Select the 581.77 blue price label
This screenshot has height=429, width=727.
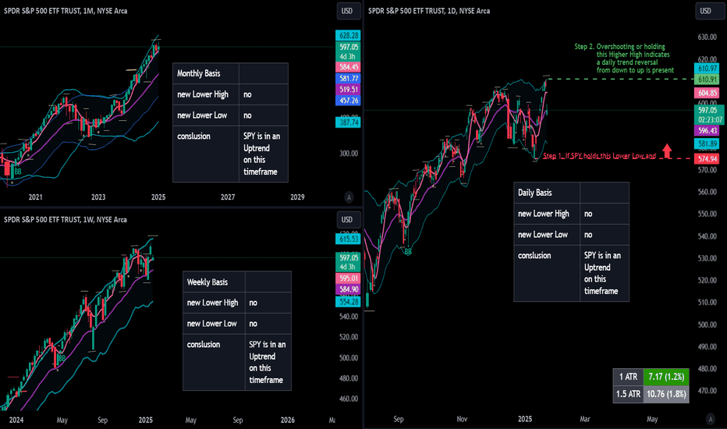coord(348,78)
